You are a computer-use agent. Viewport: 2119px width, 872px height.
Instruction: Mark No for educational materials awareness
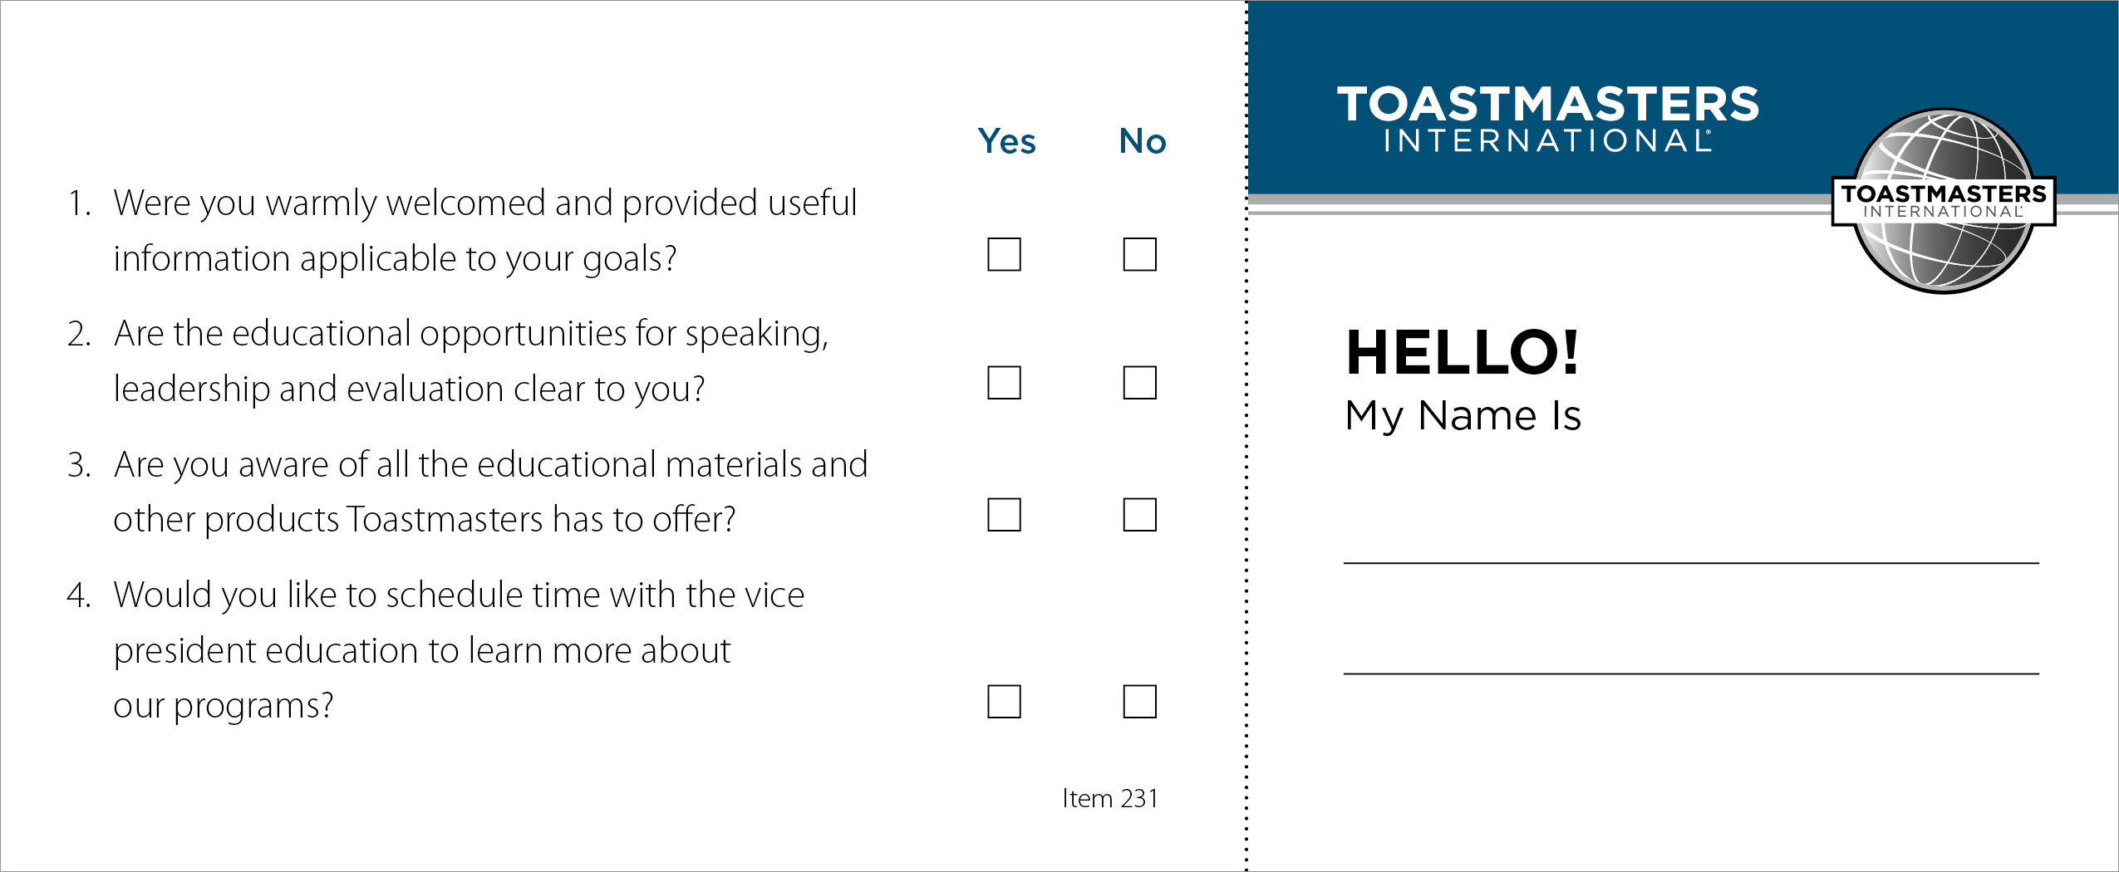coord(1139,515)
